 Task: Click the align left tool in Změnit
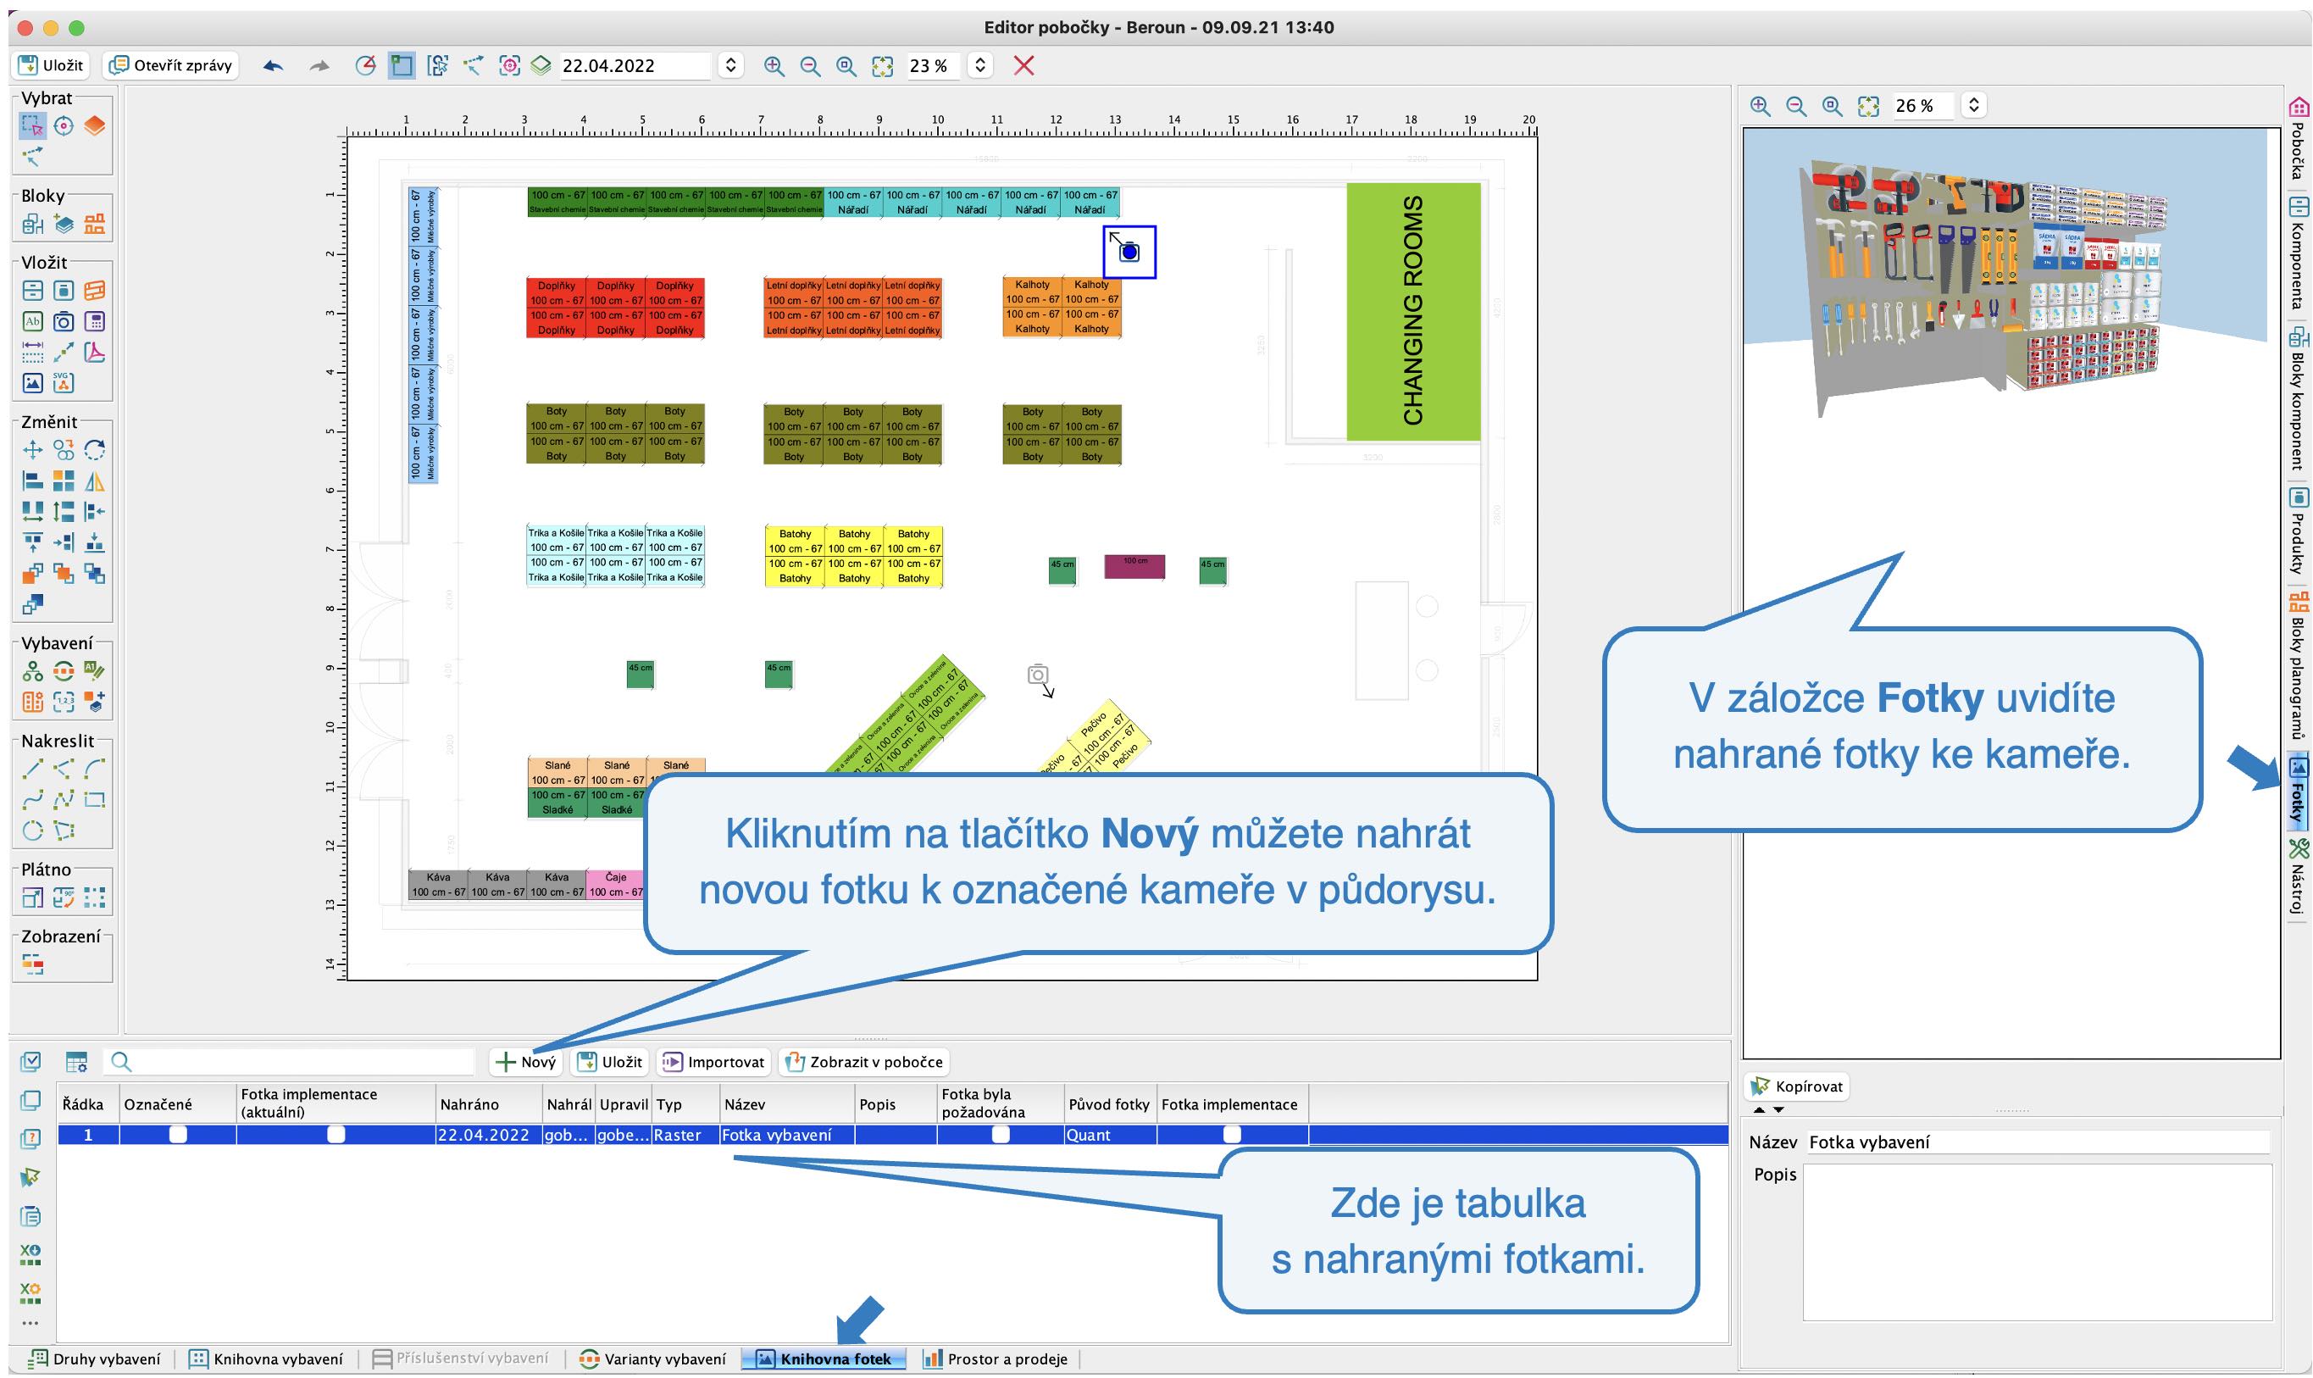(32, 481)
